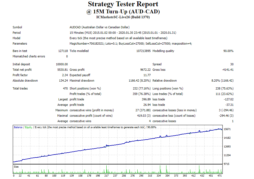Click the Initial deposit label
The width and height of the screenshot is (254, 179).
point(21,64)
